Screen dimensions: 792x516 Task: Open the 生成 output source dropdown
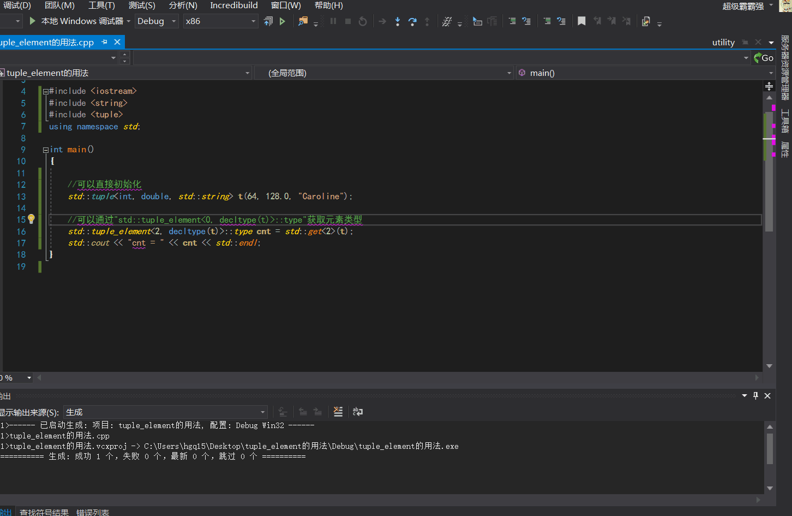tap(165, 412)
